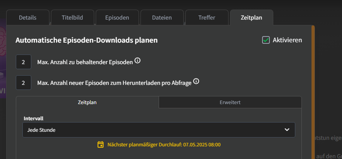Show the Treffer tab
Viewport: 342px width, 159px height.
pyautogui.click(x=207, y=18)
